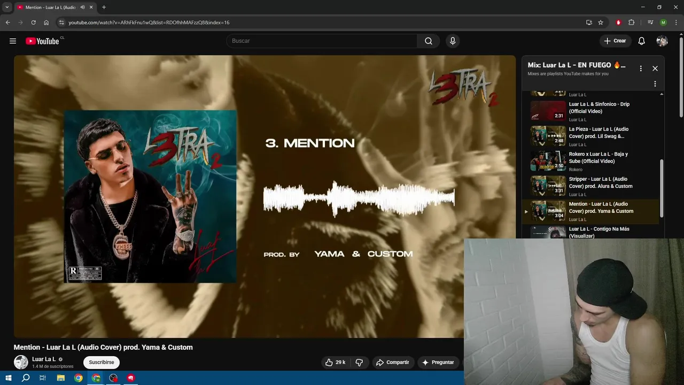
Task: Open a new browser tab
Action: click(x=104, y=7)
